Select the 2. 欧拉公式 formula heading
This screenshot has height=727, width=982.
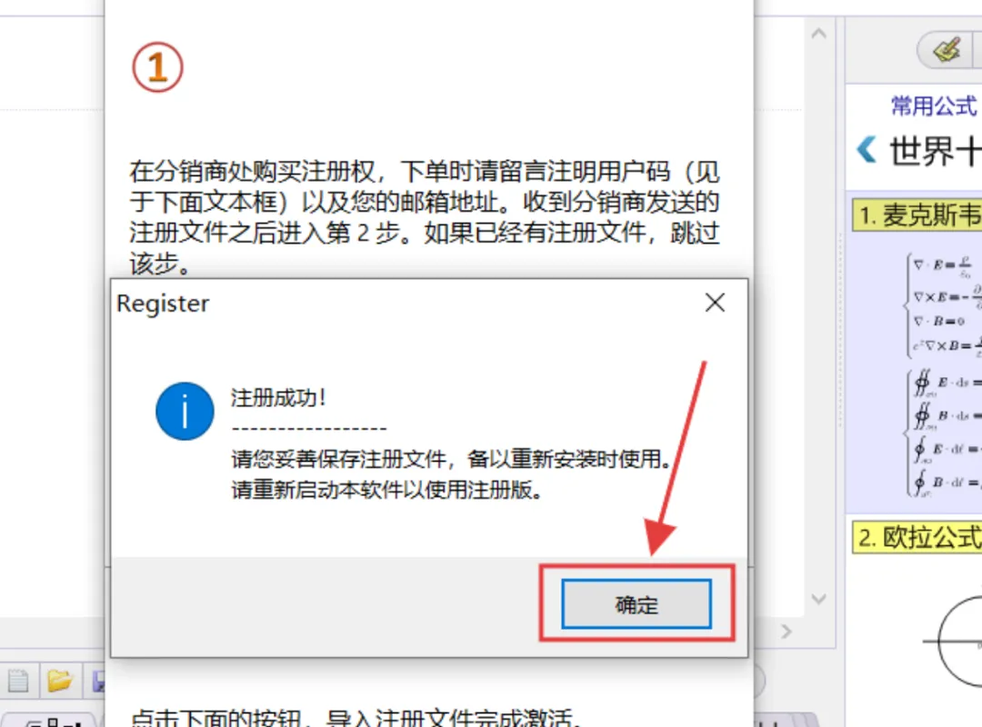(918, 538)
